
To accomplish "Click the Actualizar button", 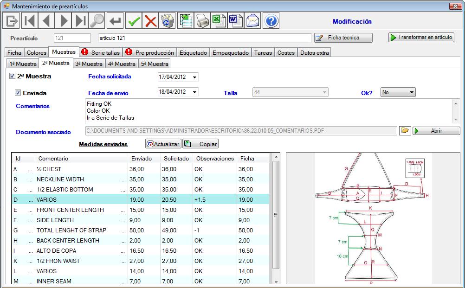I will click(163, 144).
